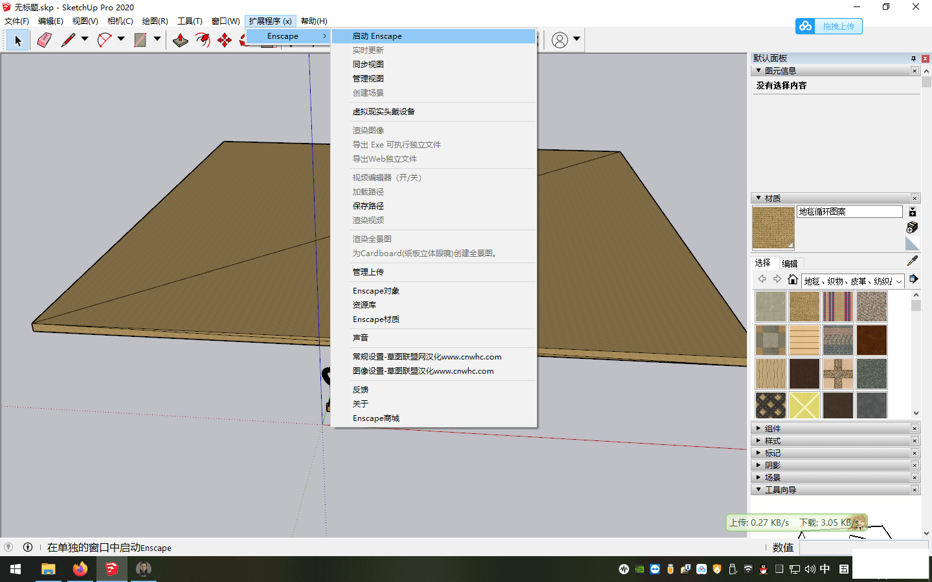Select the Arc drawing tool

[104, 40]
